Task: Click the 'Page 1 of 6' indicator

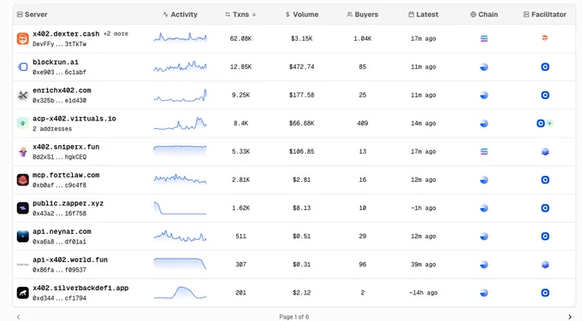Action: click(294, 317)
